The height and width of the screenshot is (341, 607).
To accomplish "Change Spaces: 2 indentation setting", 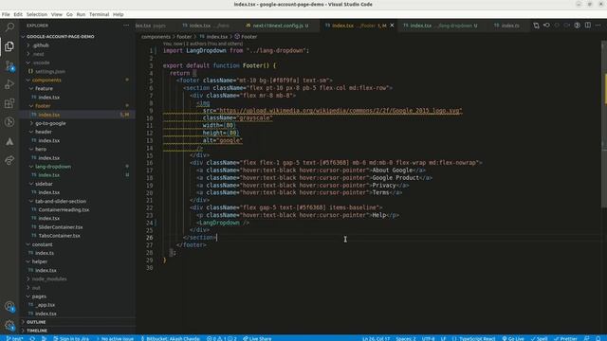I will [x=405, y=338].
